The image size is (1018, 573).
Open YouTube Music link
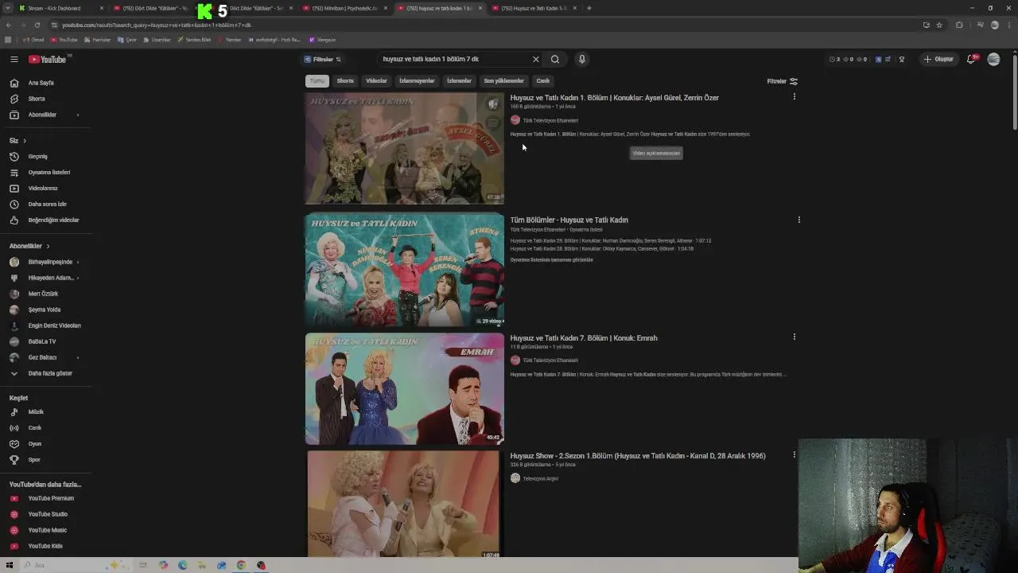(46, 530)
